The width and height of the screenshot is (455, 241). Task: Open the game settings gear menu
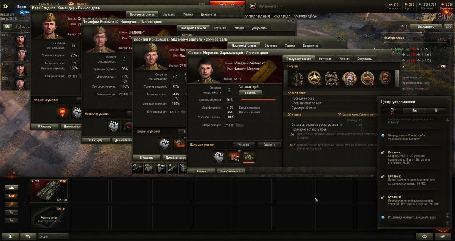click(x=5, y=7)
